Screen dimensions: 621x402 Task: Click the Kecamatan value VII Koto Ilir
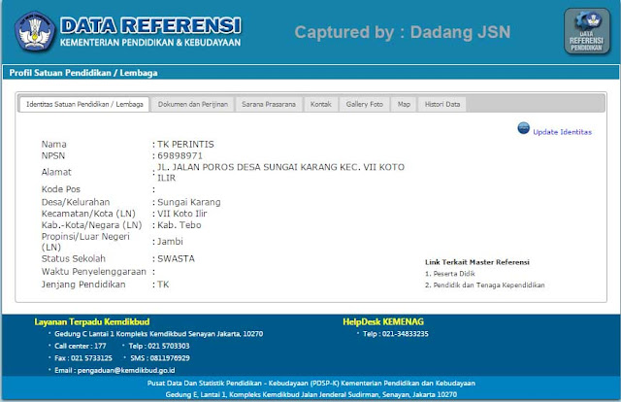182,214
